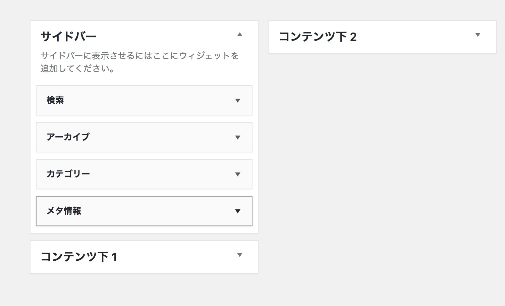The width and height of the screenshot is (505, 306).
Task: Click the メタ情報 widget title
Action: click(64, 211)
